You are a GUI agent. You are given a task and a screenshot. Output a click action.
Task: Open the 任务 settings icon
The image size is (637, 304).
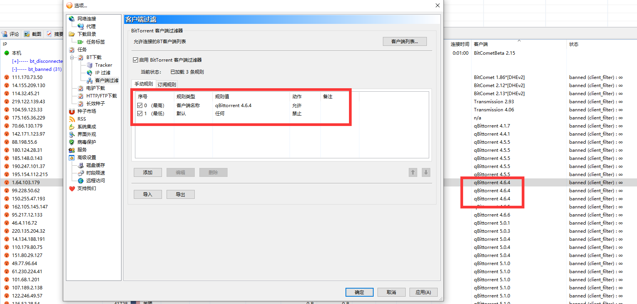pyautogui.click(x=72, y=49)
